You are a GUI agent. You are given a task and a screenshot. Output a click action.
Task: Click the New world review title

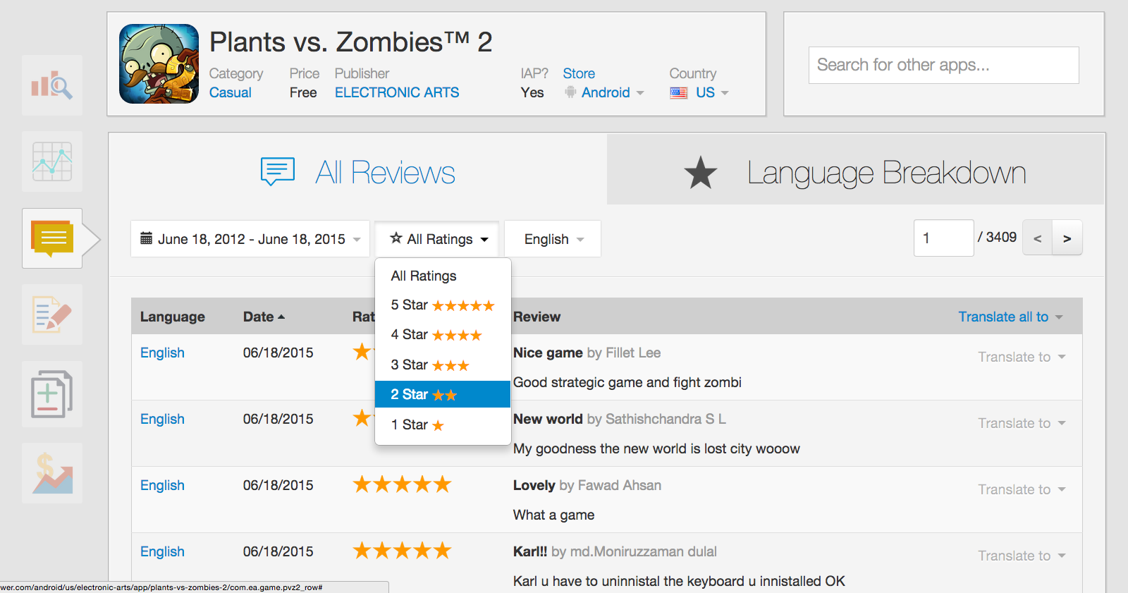(x=548, y=419)
